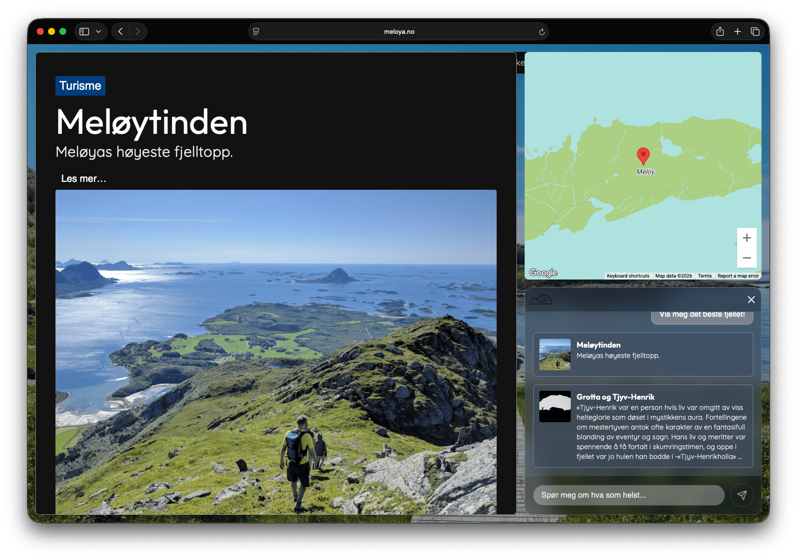Toggle the Safari sidebar icon
The width and height of the screenshot is (797, 559).
tap(84, 31)
